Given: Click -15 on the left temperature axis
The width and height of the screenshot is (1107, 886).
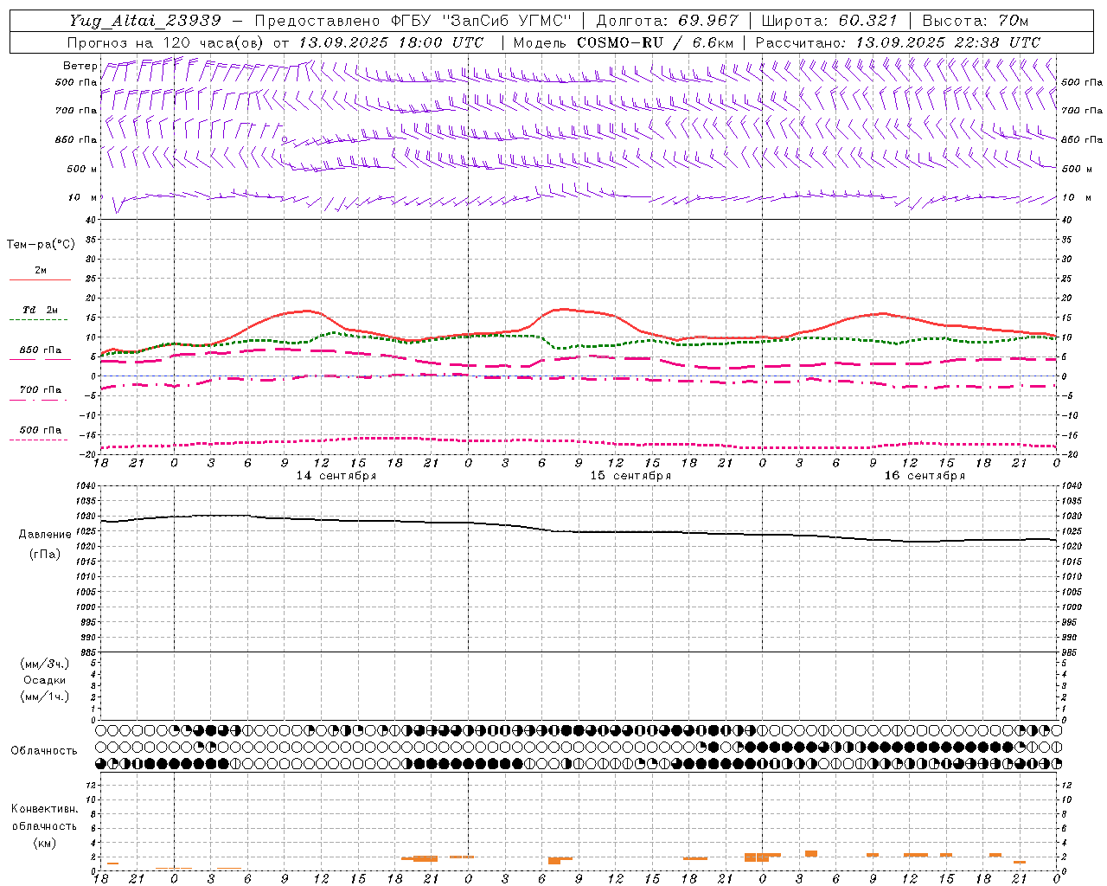Looking at the screenshot, I should [x=89, y=435].
